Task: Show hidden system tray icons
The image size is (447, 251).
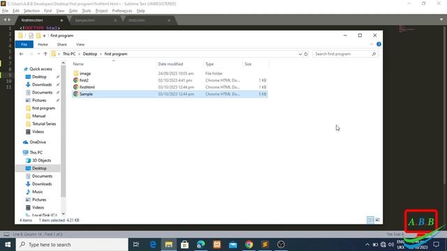Action: (x=367, y=245)
